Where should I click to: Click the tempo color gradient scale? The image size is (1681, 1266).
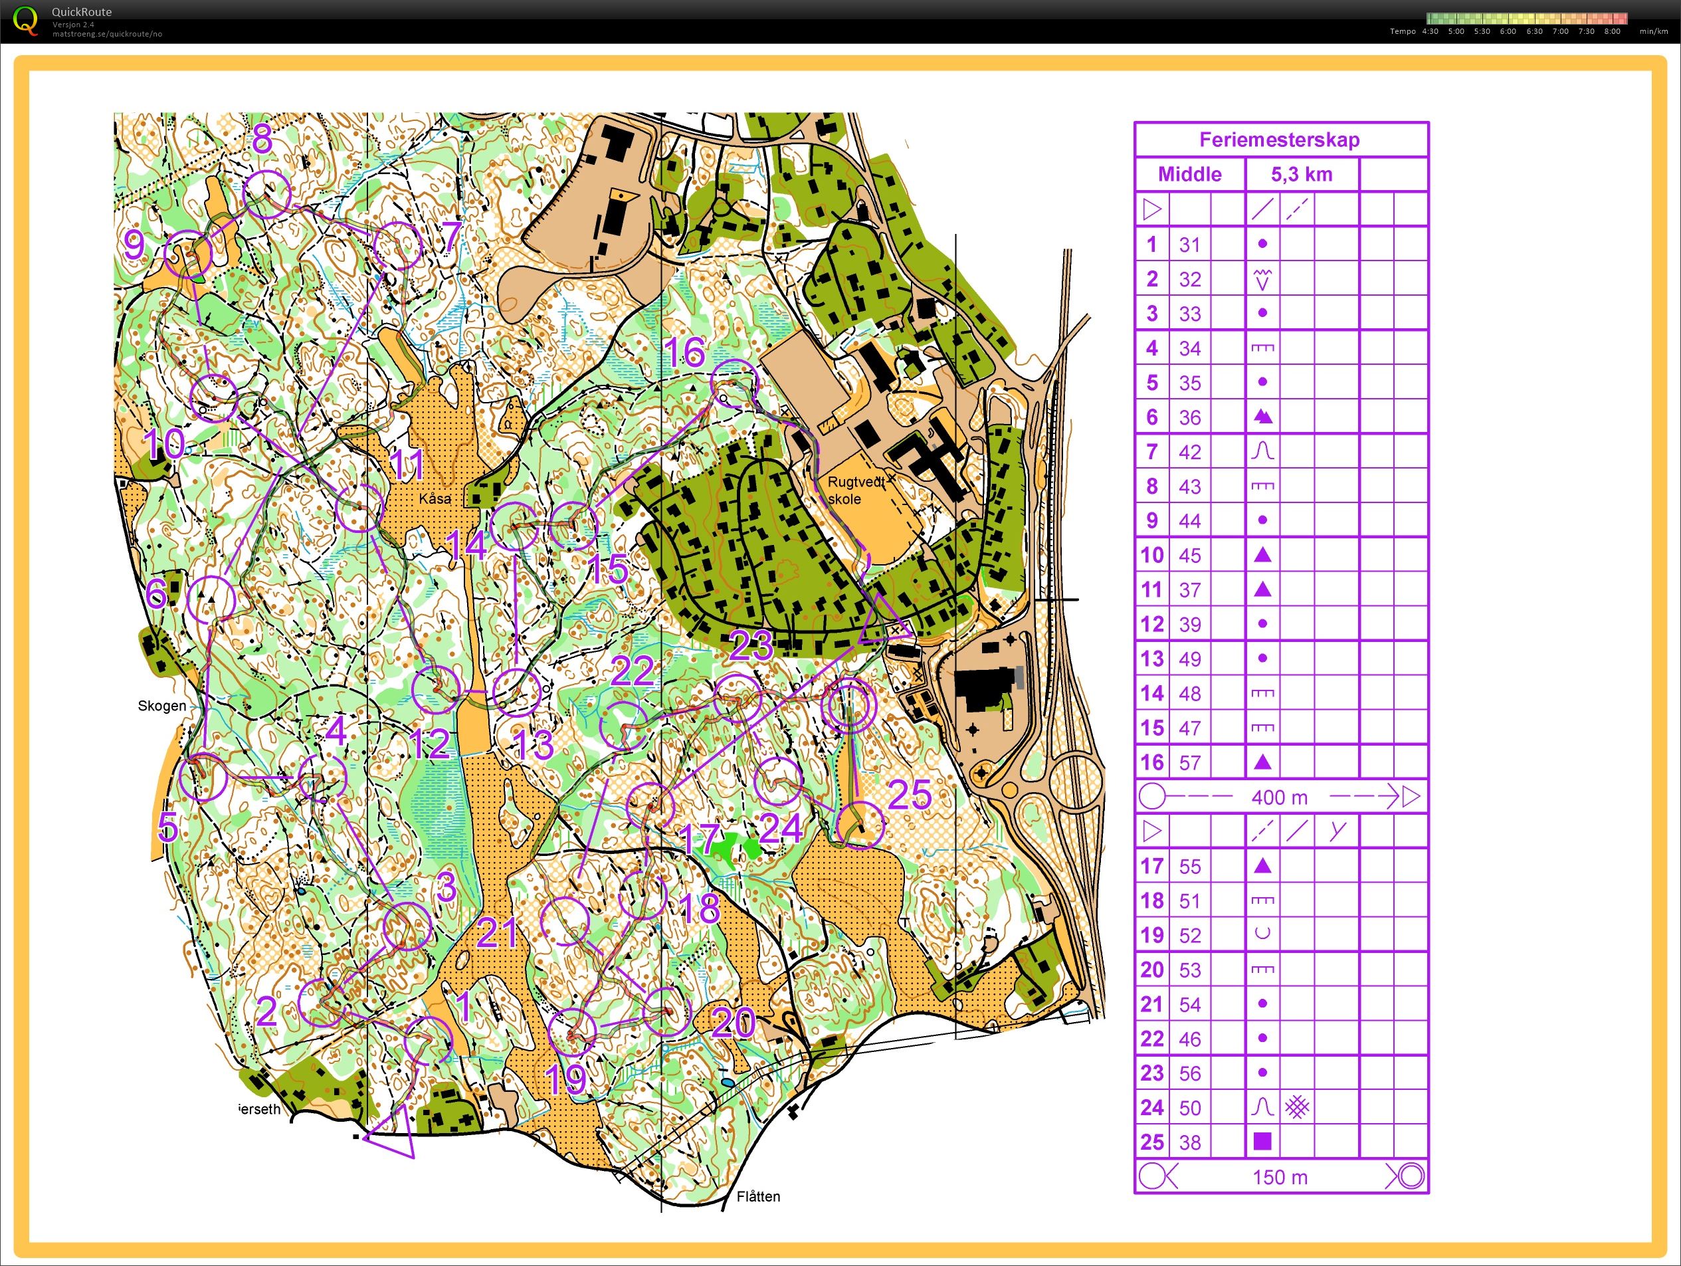pyautogui.click(x=1526, y=19)
